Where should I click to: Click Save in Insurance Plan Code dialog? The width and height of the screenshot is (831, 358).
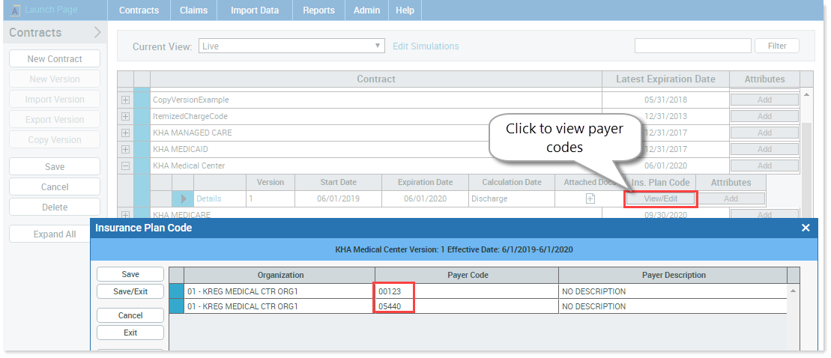click(130, 274)
